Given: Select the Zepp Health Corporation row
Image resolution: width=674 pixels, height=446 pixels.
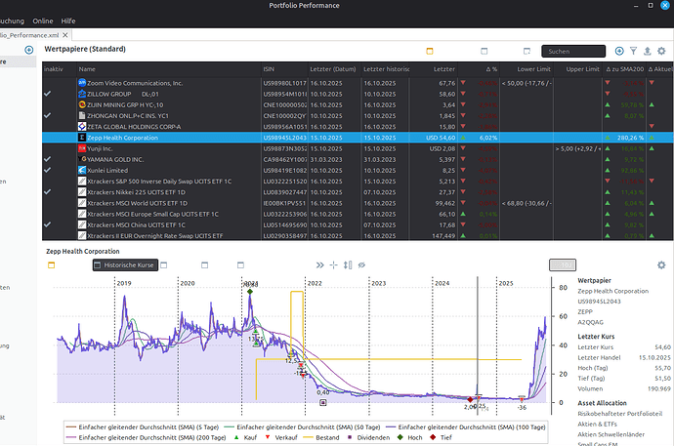Looking at the screenshot, I should click(x=358, y=138).
